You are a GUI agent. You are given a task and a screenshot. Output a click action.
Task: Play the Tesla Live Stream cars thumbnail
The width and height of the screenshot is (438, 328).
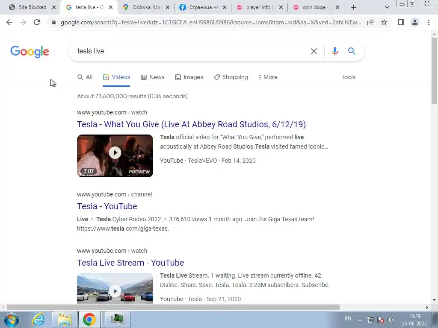(115, 288)
